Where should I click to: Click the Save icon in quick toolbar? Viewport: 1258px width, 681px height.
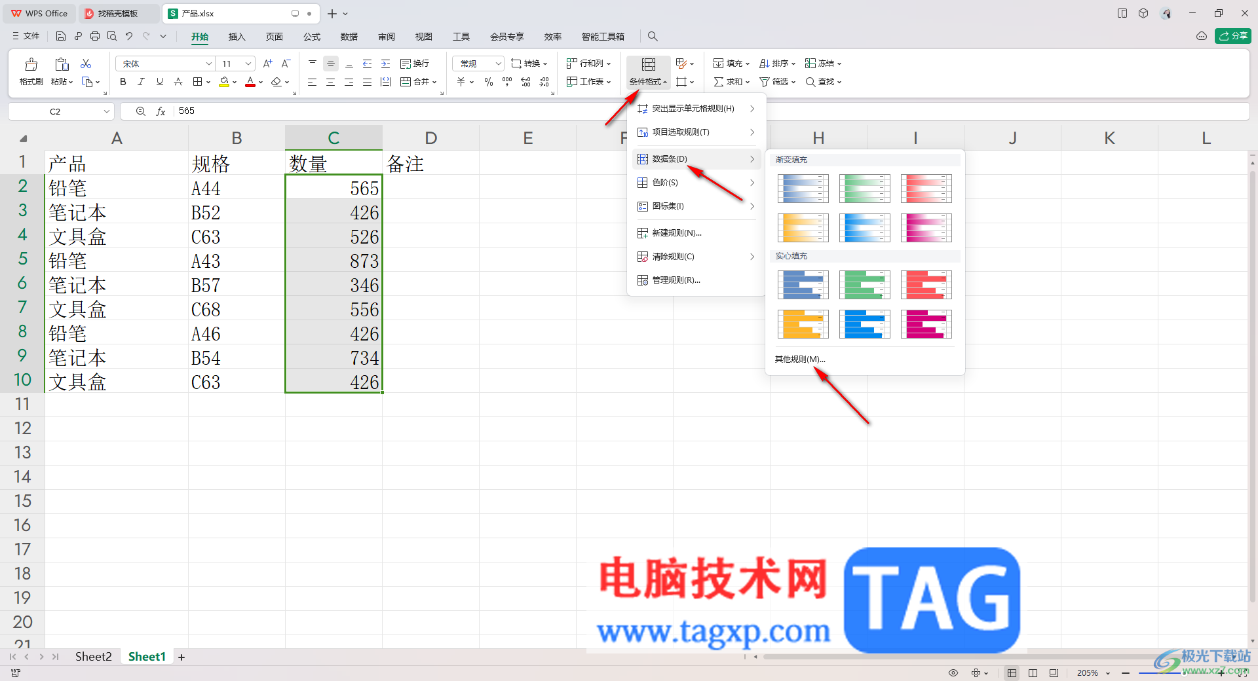click(61, 37)
